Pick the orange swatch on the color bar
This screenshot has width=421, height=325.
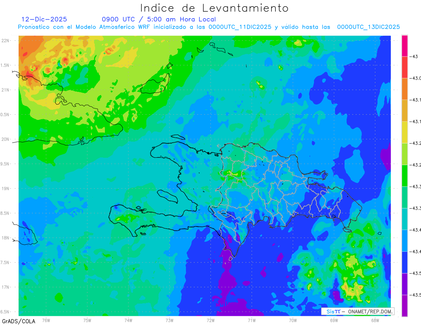405,89
